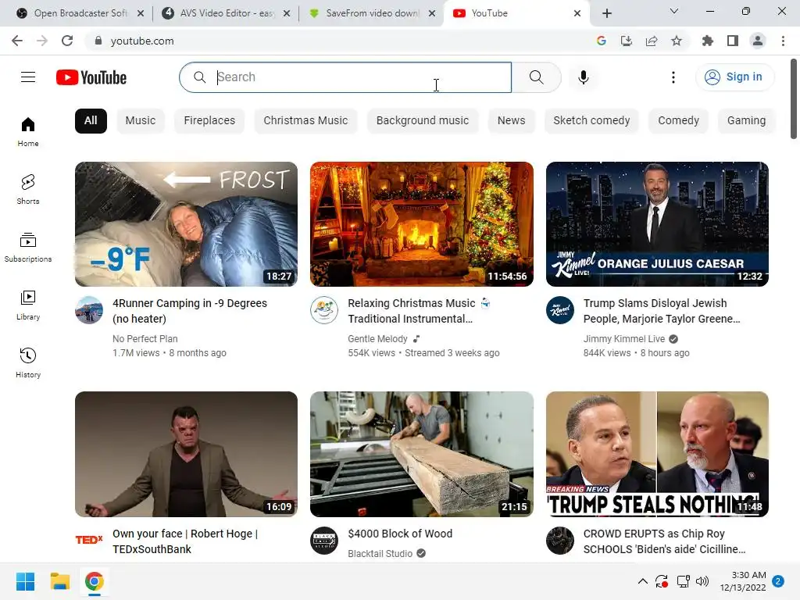
Task: Open 'Relaxing Christmas Music' video title
Action: 420,311
